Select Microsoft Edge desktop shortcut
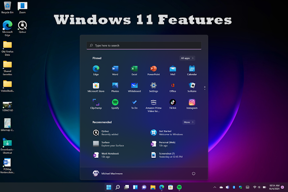The height and width of the screenshot is (192, 288). (x=7, y=28)
